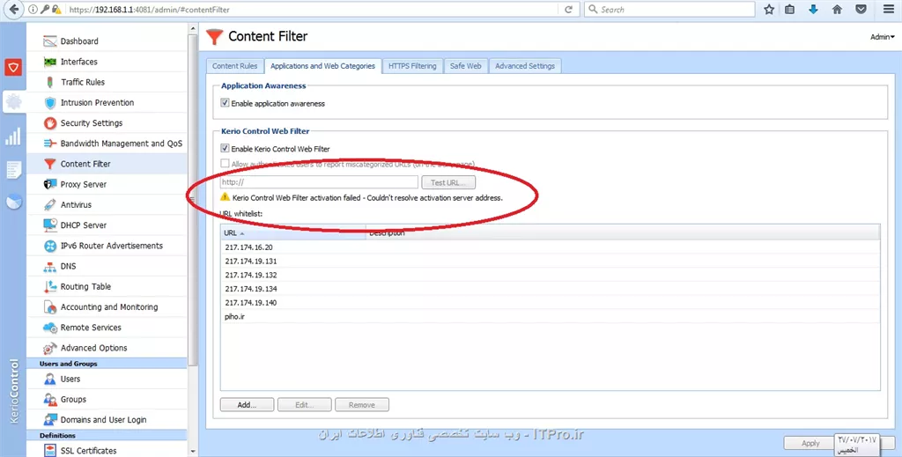Open the DNS tree icon
This screenshot has width=902, height=457.
coord(50,266)
